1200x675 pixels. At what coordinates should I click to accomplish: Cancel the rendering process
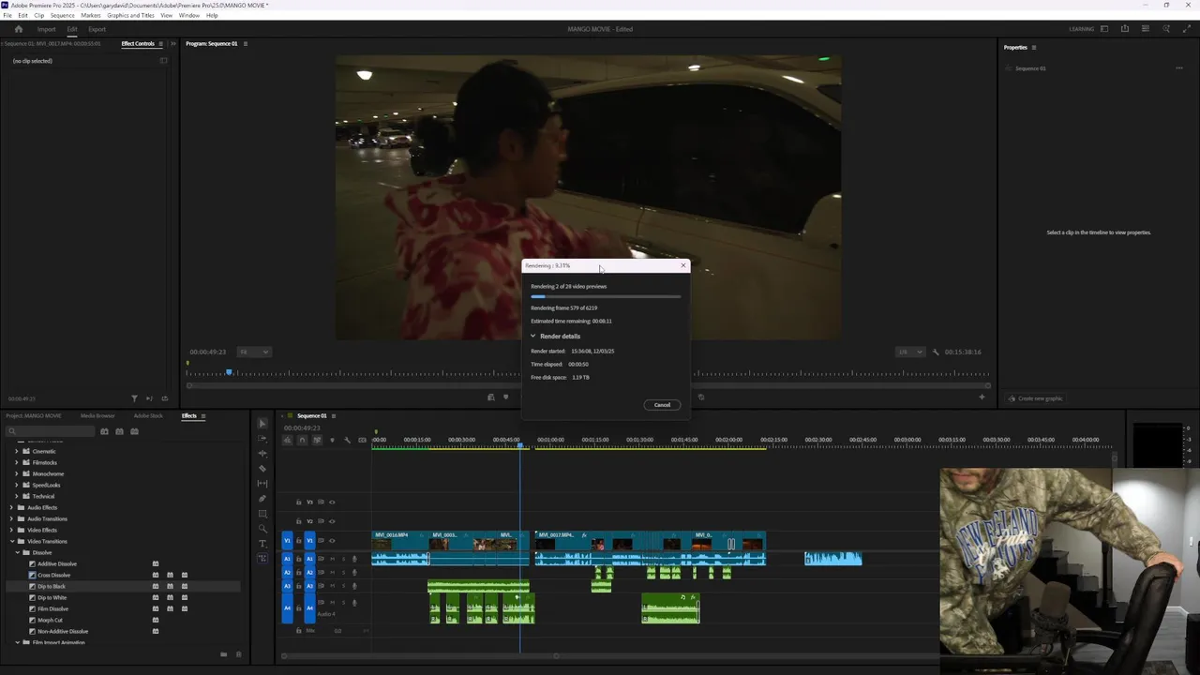(662, 405)
